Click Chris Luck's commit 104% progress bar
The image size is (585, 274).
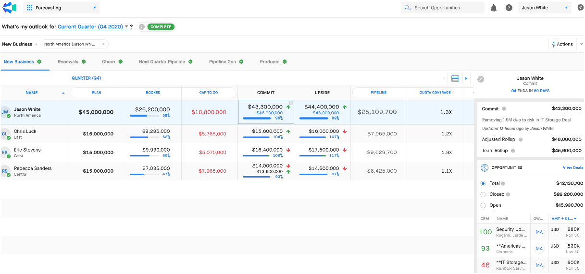pyautogui.click(x=257, y=137)
